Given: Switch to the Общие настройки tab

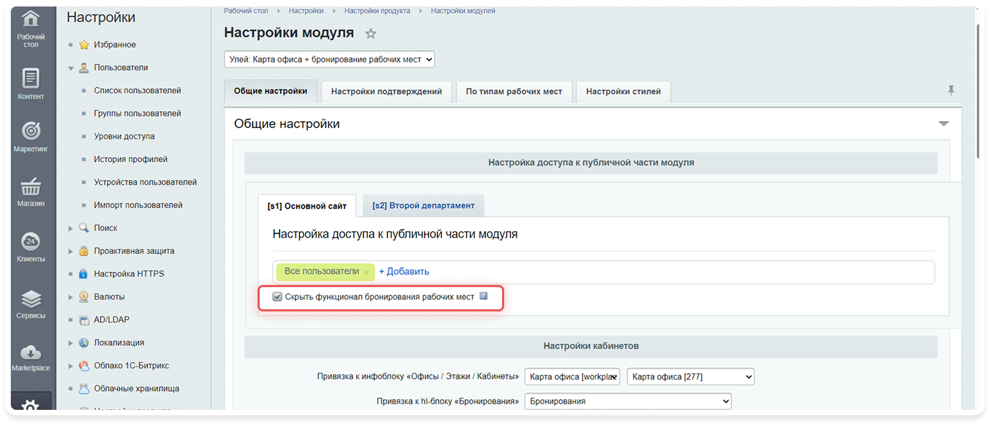Looking at the screenshot, I should click(x=270, y=91).
